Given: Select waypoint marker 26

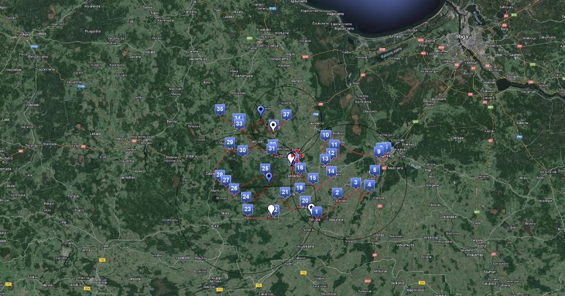Looking at the screenshot, I should tap(234, 189).
